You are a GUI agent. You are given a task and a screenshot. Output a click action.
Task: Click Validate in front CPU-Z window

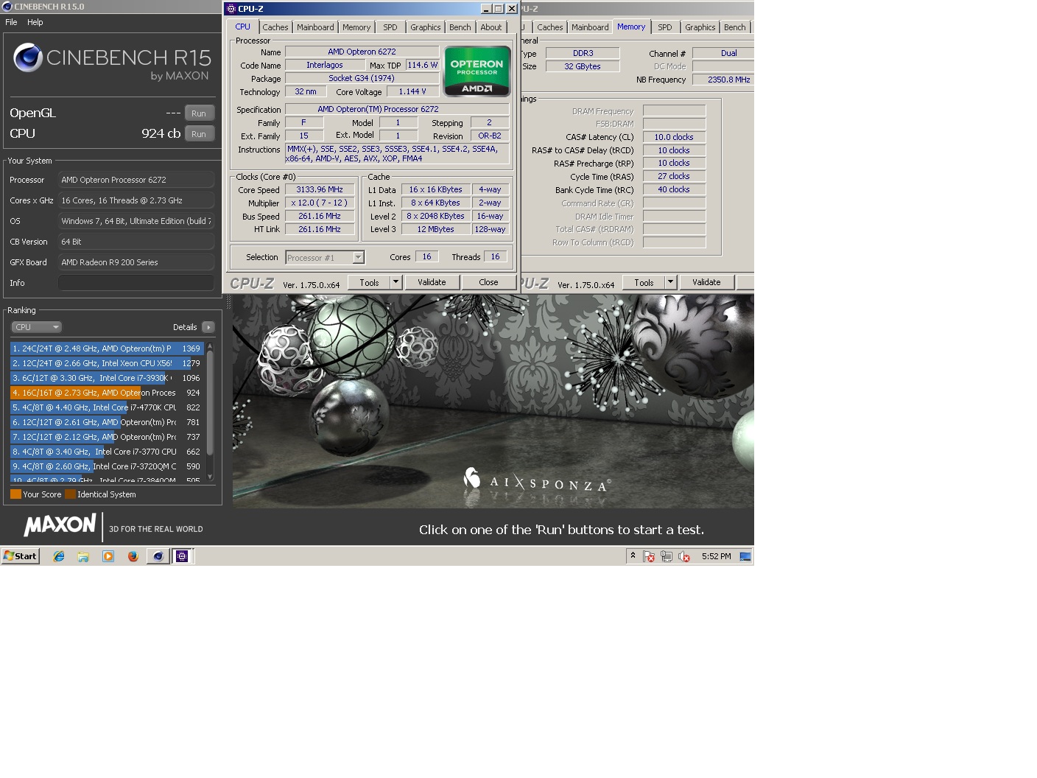[432, 282]
